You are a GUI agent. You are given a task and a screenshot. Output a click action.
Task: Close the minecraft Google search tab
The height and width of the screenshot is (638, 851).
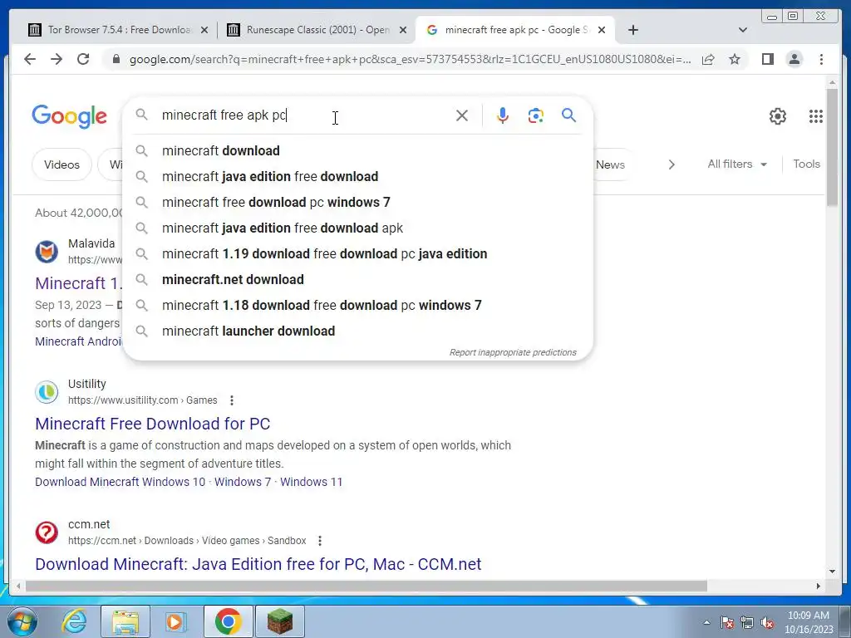click(602, 30)
